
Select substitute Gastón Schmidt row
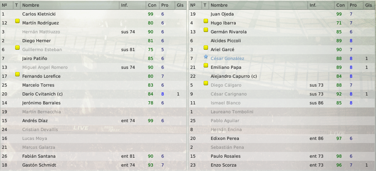93,165
